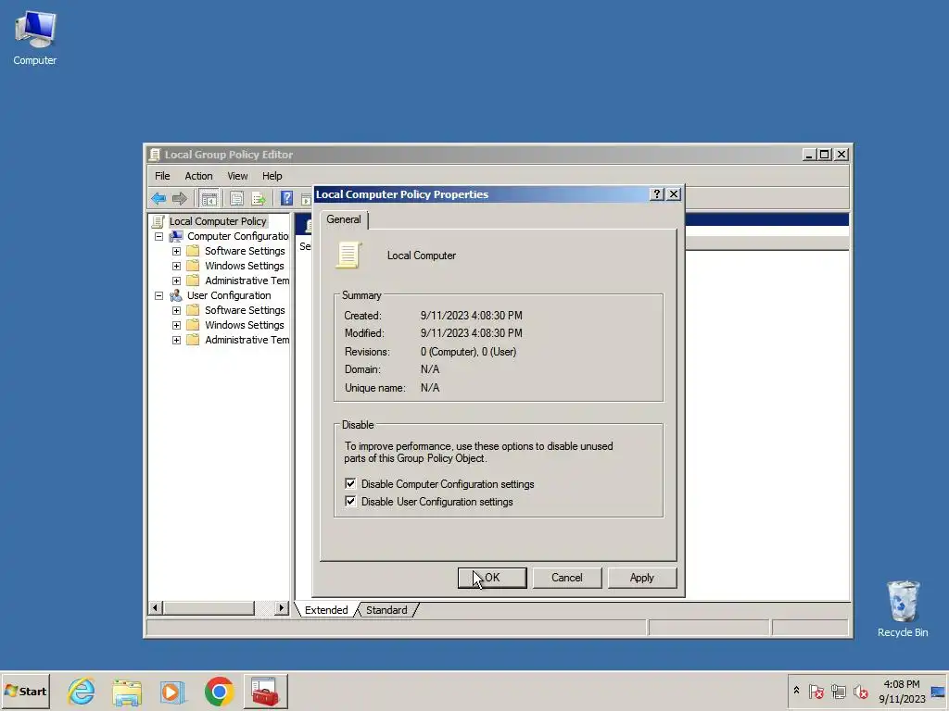This screenshot has height=711, width=949.
Task: Expand Windows Settings under User Configuration
Action: (176, 325)
